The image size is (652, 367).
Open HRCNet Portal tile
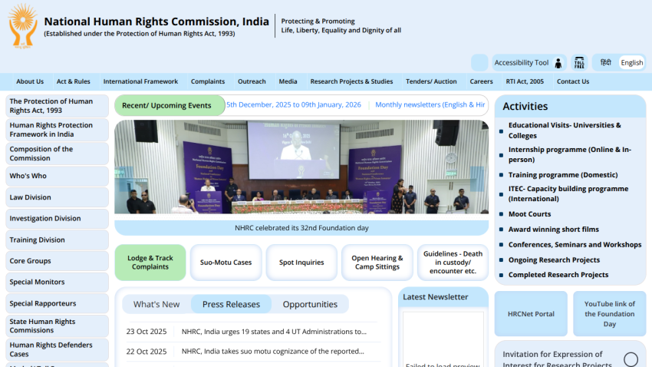pos(531,314)
